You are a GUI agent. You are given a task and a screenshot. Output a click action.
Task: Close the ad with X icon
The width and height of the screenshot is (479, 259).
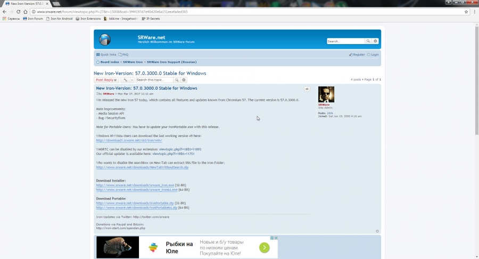276,238
